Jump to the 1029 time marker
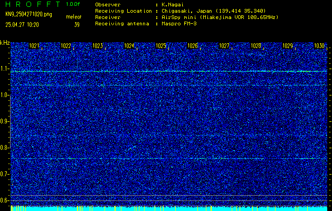The height and width of the screenshot is (211, 332). 288,46
